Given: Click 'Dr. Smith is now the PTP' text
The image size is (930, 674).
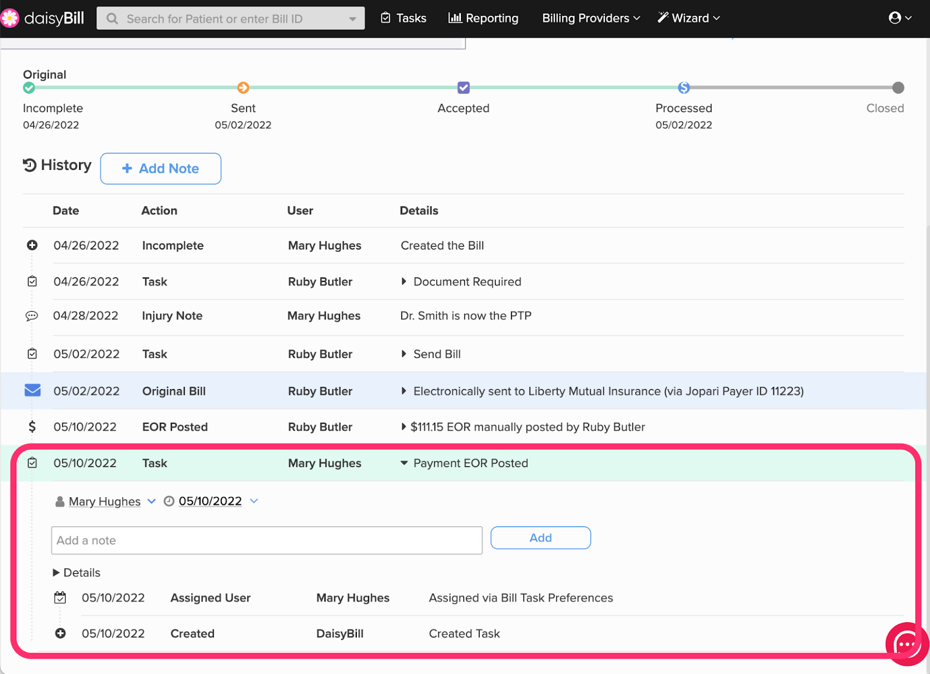Looking at the screenshot, I should point(466,316).
